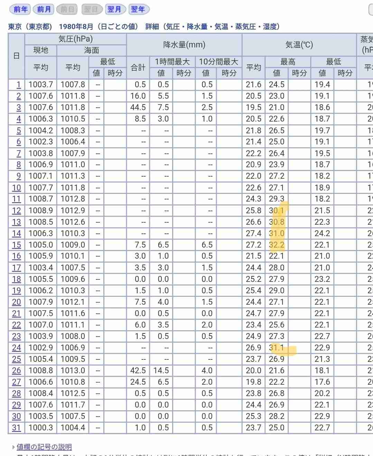The image size is (373, 456).
Task: Open day 2 link in the table
Action: click(19, 96)
